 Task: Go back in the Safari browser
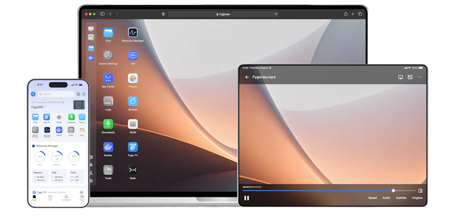[110, 13]
